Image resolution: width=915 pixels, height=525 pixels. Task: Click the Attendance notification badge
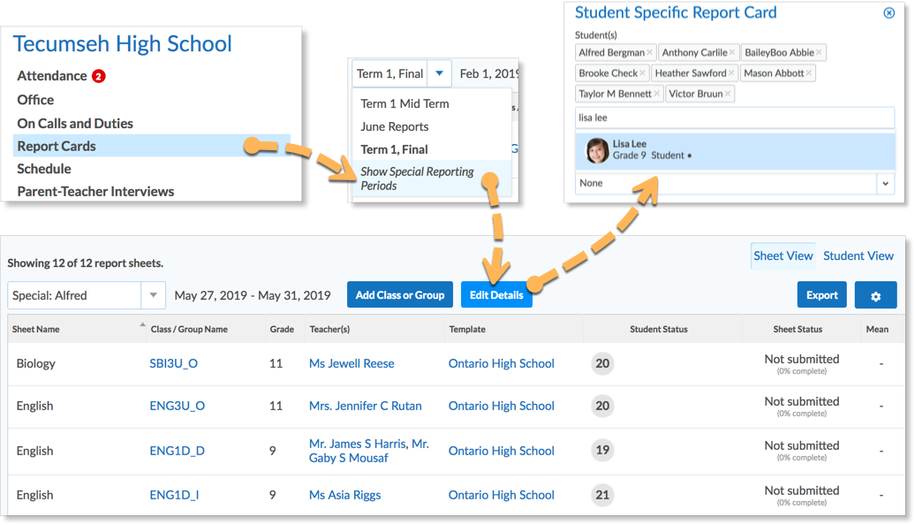(99, 77)
